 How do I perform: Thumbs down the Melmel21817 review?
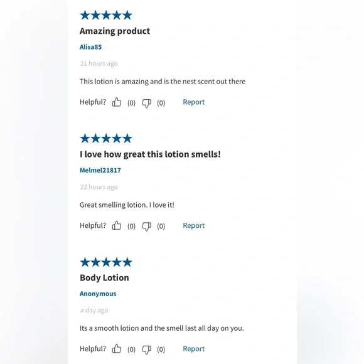pyautogui.click(x=146, y=227)
